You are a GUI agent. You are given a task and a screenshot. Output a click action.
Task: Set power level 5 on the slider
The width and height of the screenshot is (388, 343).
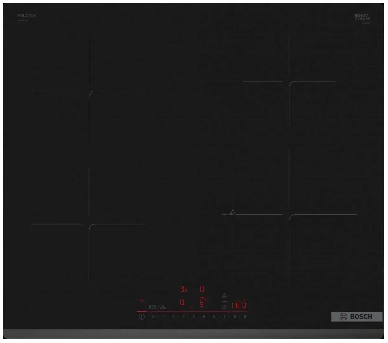click(x=204, y=316)
